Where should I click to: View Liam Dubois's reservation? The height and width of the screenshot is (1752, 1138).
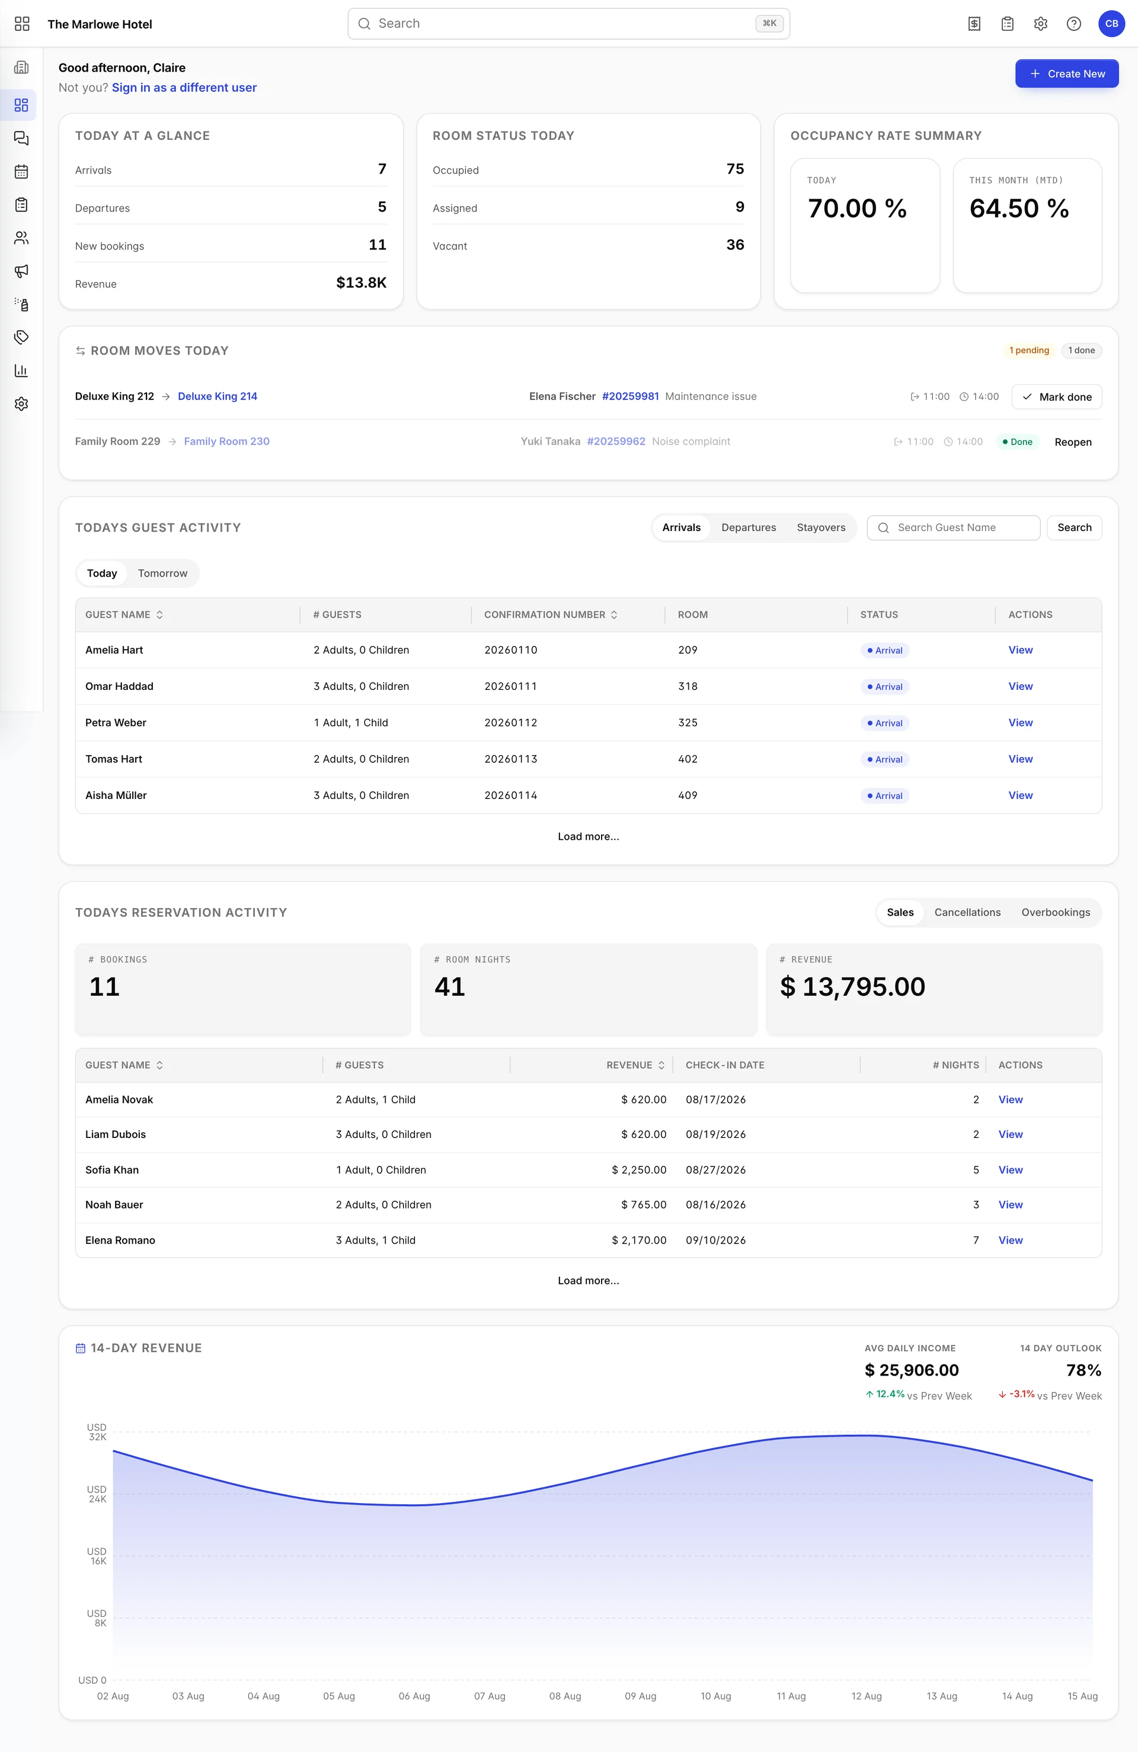(1010, 1134)
